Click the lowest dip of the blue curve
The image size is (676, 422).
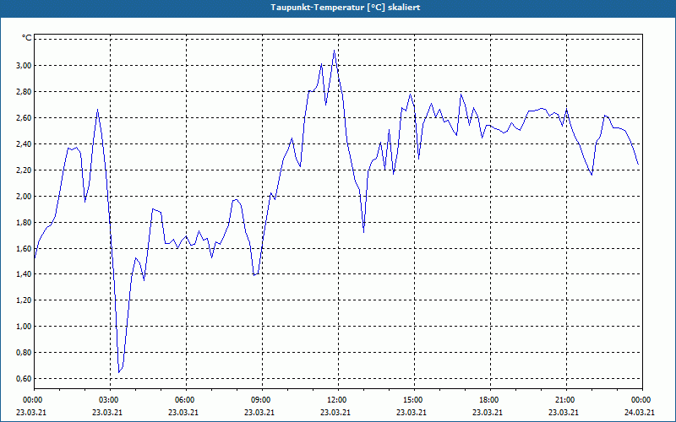click(119, 372)
